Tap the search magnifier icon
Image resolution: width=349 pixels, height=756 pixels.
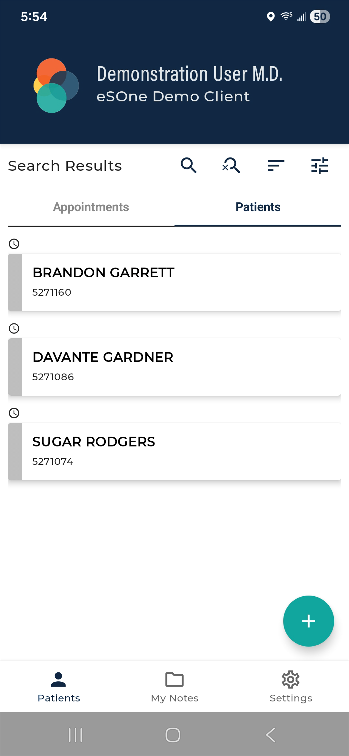point(189,166)
